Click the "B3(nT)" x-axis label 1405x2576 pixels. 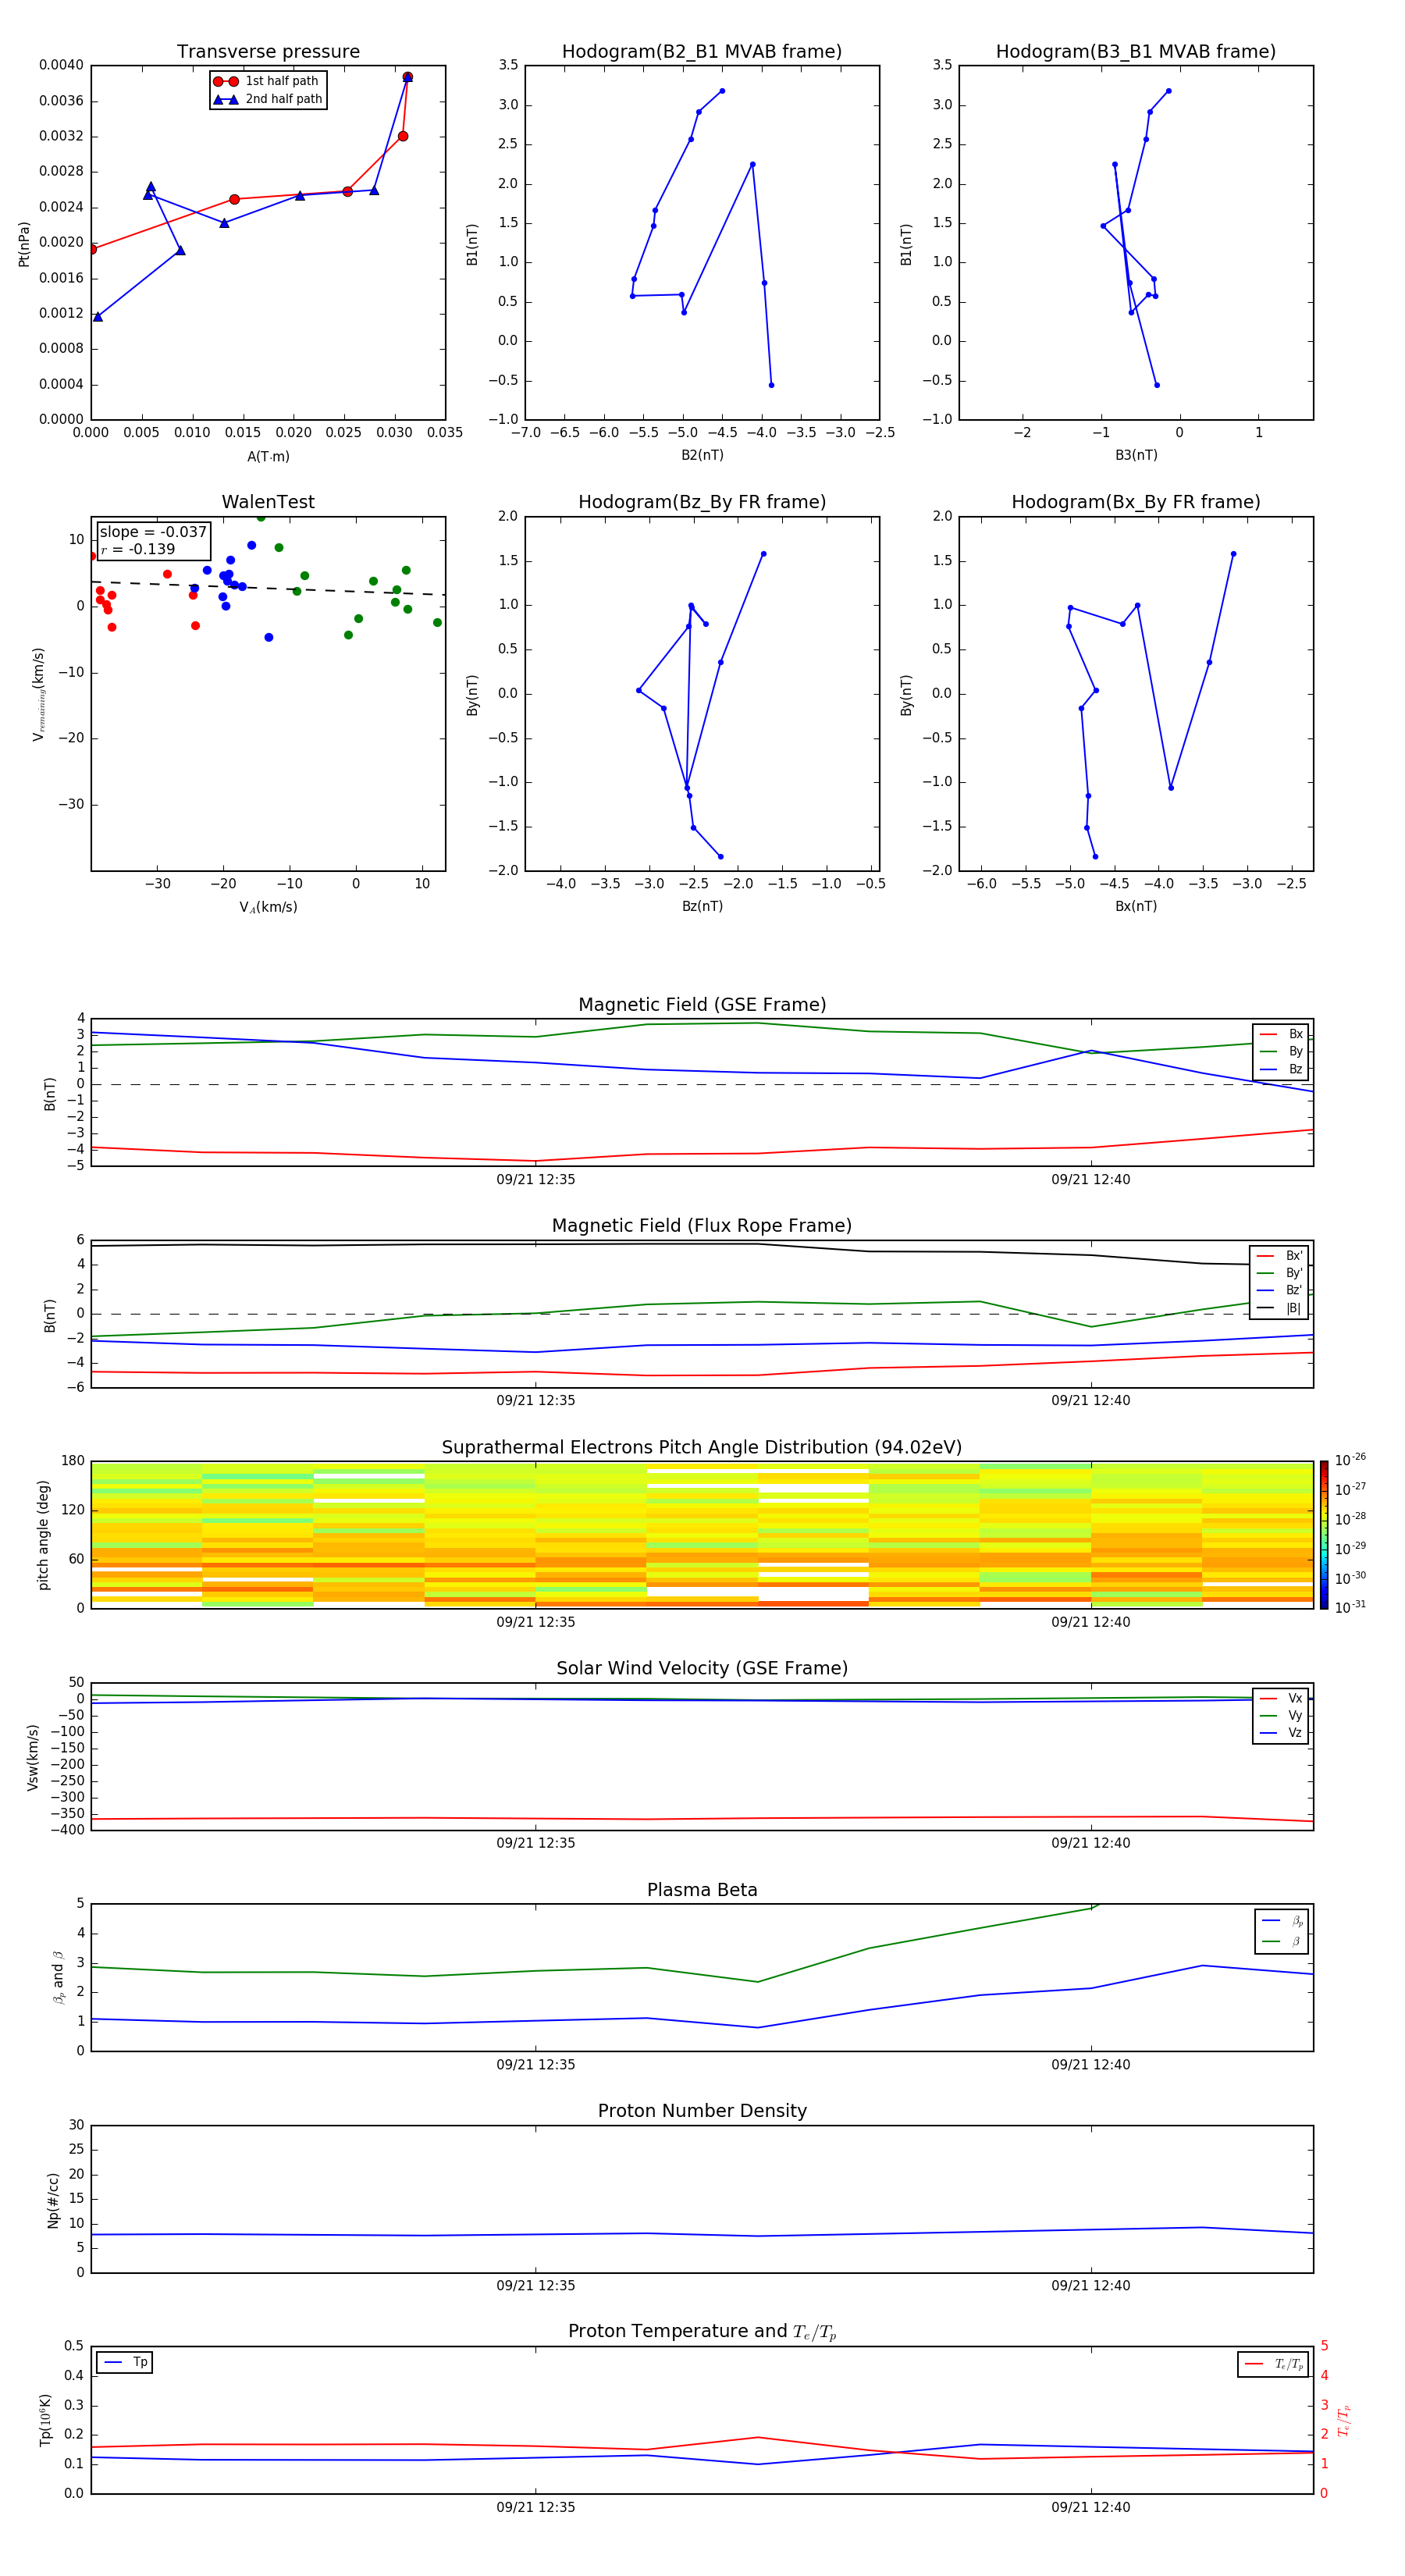click(1136, 455)
